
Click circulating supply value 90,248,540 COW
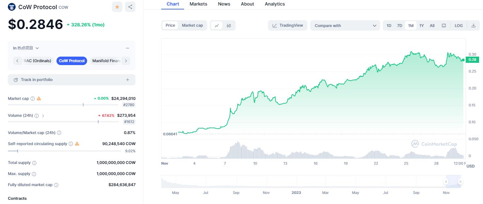coord(119,143)
